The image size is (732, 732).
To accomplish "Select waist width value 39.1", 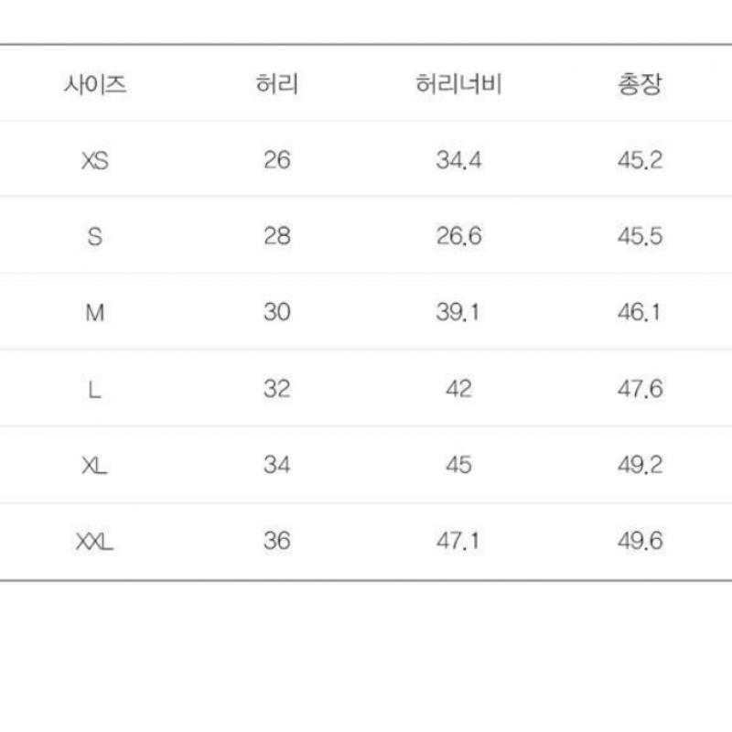I will click(458, 313).
